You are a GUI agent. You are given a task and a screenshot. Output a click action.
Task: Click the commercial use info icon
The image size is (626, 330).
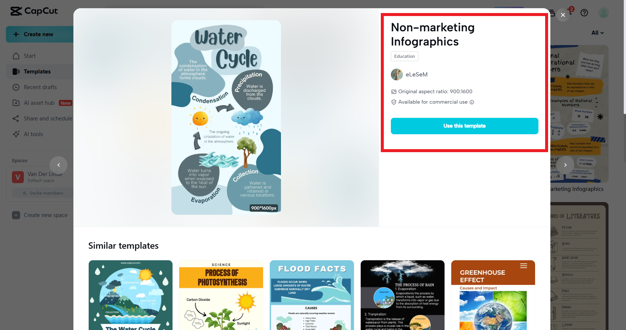pyautogui.click(x=472, y=102)
